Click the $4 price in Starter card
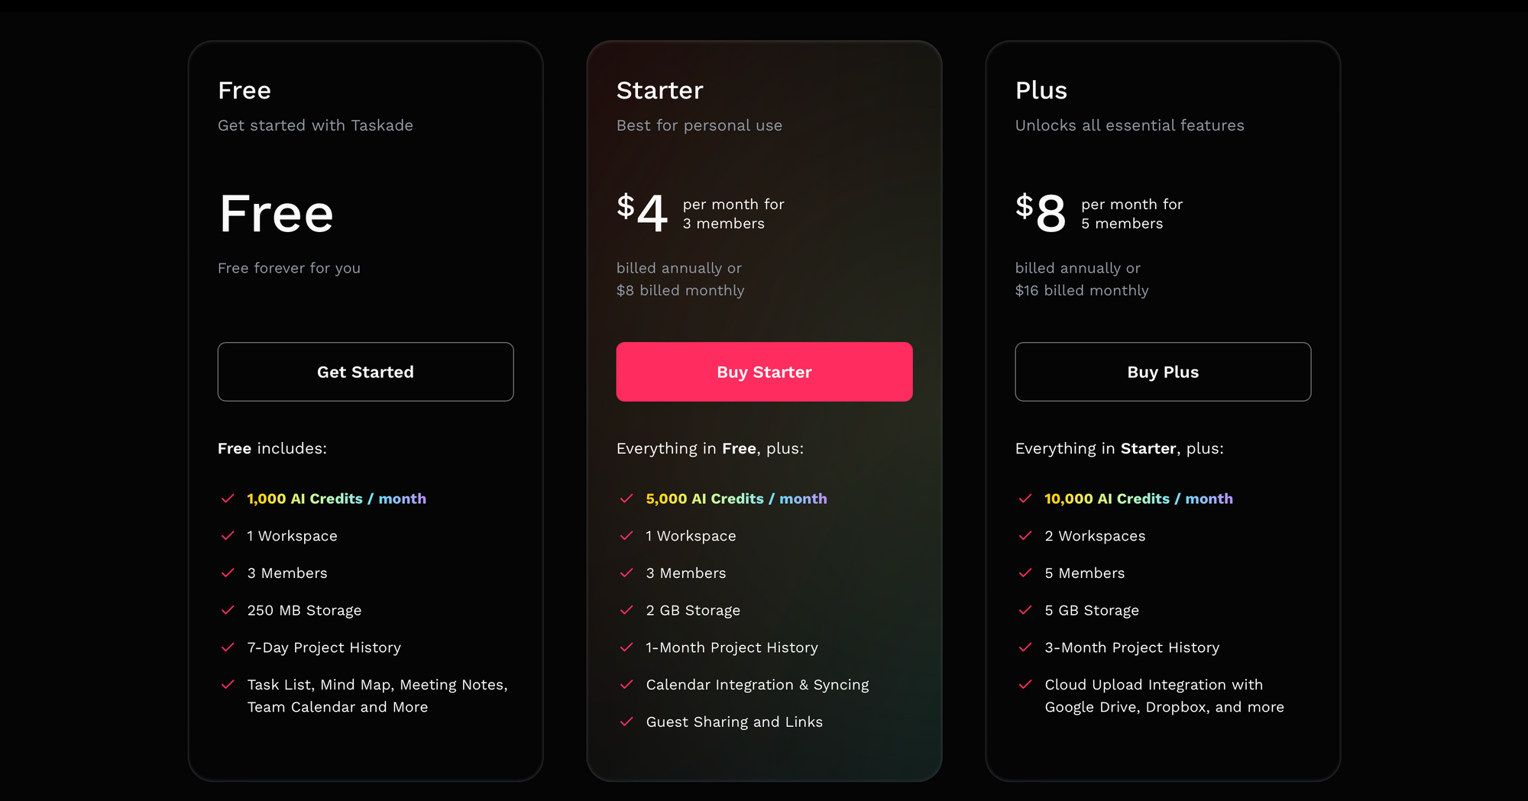 643,213
